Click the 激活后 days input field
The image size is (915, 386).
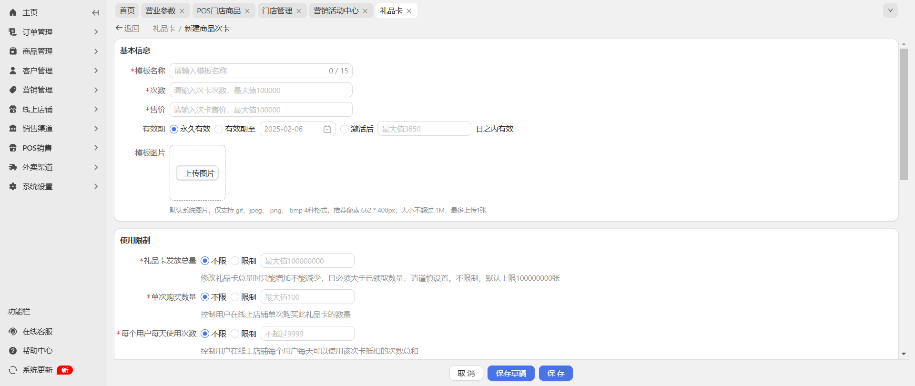424,129
